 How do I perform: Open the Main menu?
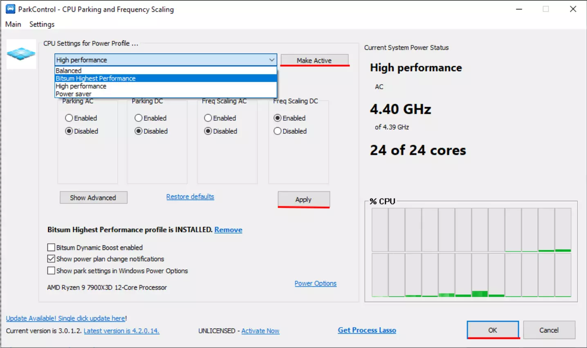click(x=13, y=24)
